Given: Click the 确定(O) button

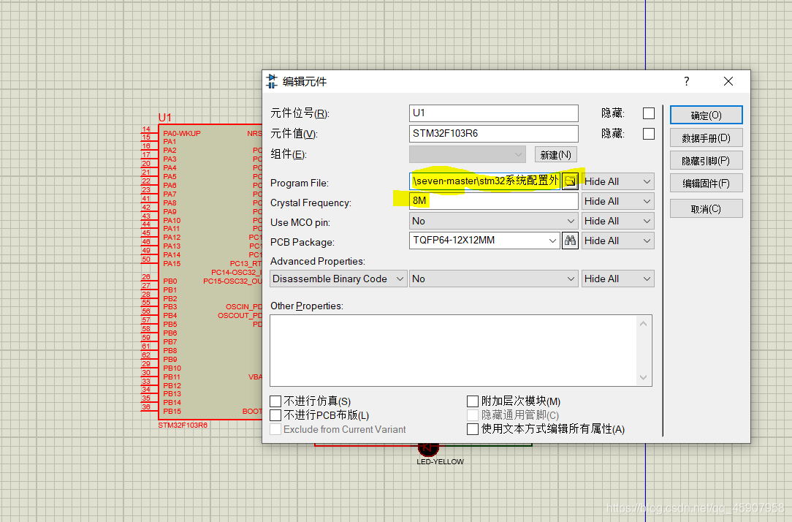Looking at the screenshot, I should tap(706, 116).
